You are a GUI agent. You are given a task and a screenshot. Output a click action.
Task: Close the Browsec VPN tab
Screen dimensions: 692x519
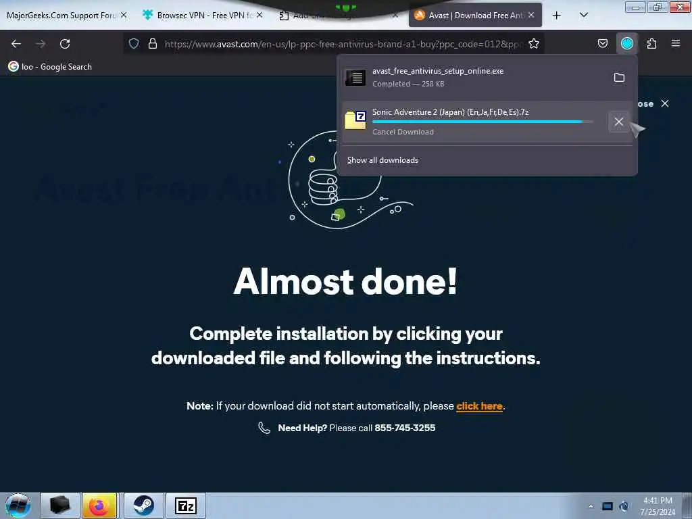[x=260, y=15]
